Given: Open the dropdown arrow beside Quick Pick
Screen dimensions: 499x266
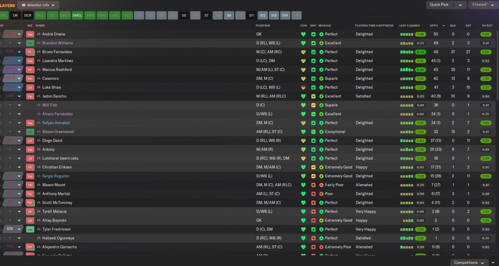Looking at the screenshot, I should (x=460, y=5).
